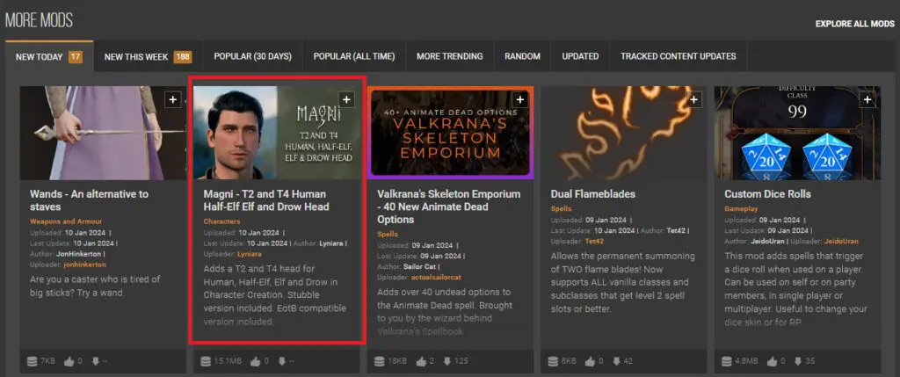Open the Popular (30 Days) tab
The width and height of the screenshot is (900, 377).
click(252, 57)
